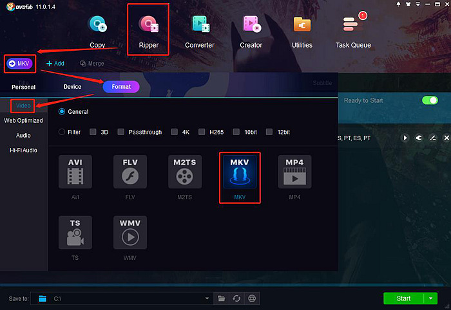This screenshot has width=451, height=310.
Task: Select the Hi-Fi Audio category
Action: click(x=23, y=150)
